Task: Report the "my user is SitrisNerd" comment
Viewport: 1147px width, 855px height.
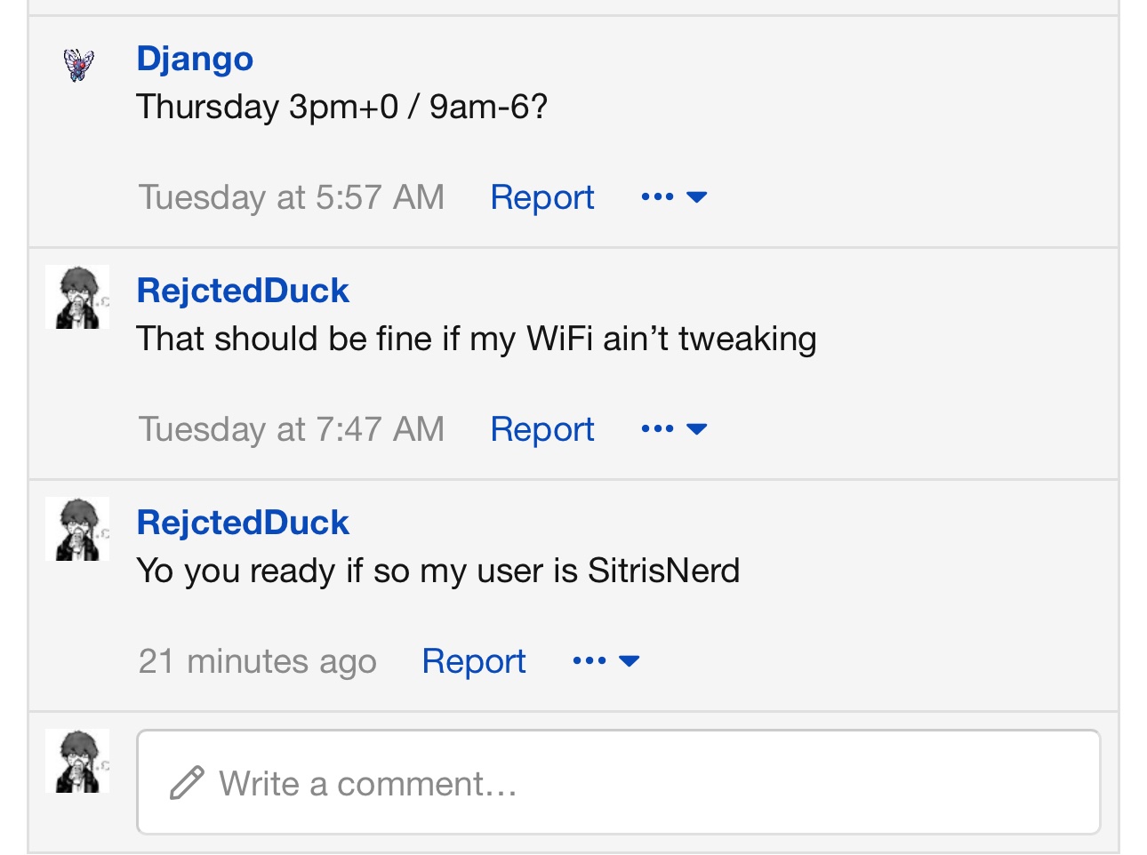Action: pos(473,661)
